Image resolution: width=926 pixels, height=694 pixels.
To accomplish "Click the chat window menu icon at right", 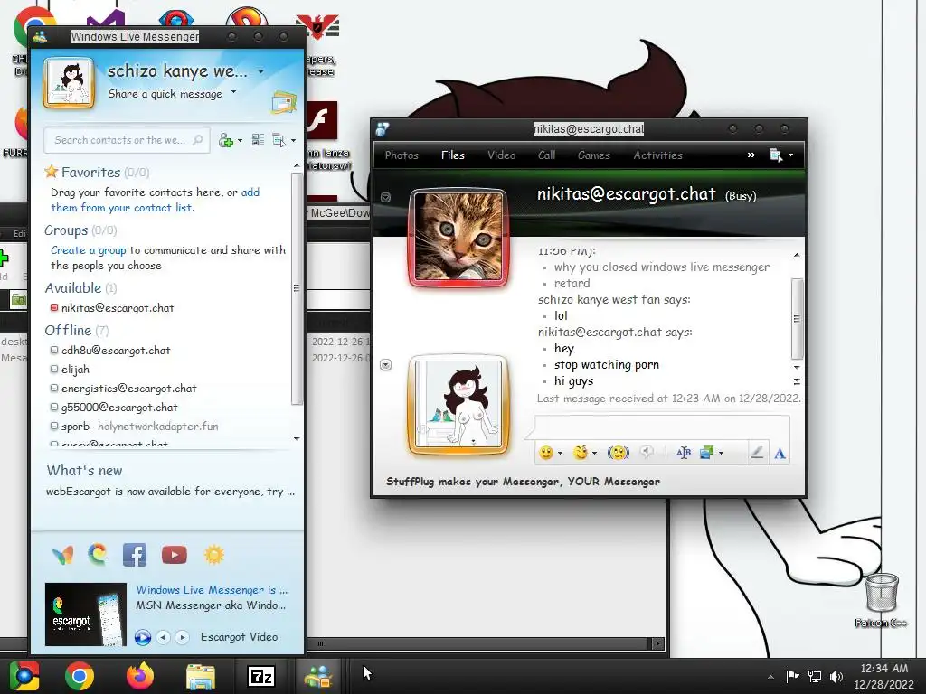I will pos(775,155).
